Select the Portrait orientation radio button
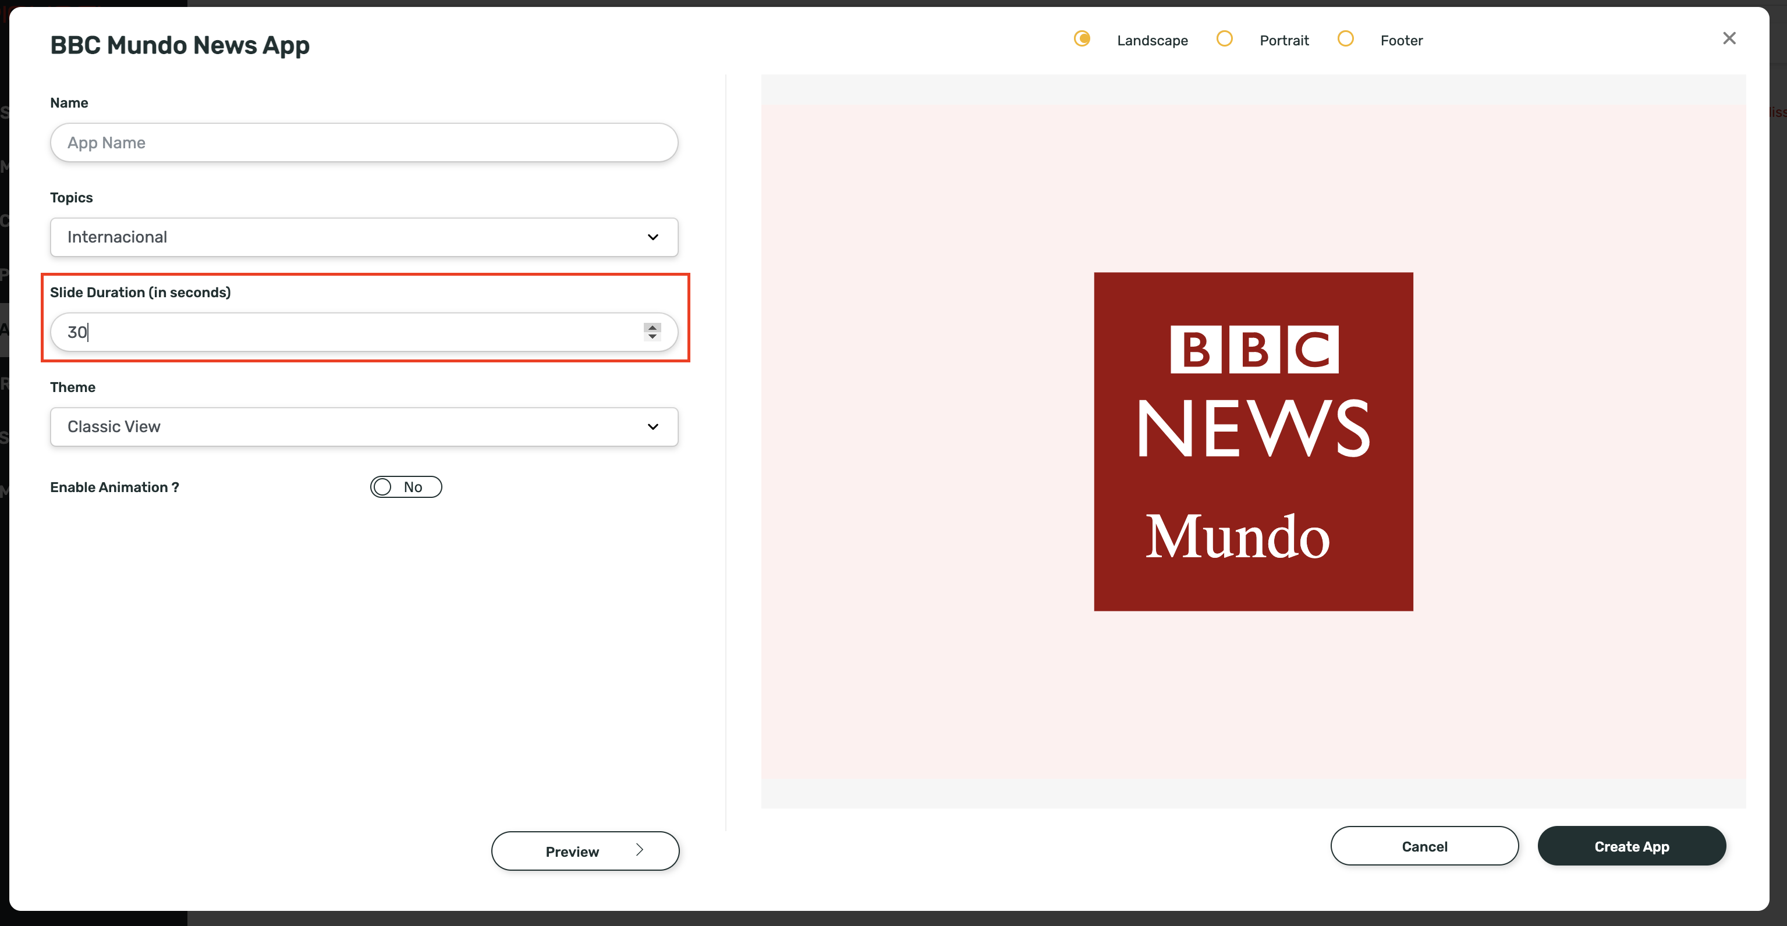 1224,39
